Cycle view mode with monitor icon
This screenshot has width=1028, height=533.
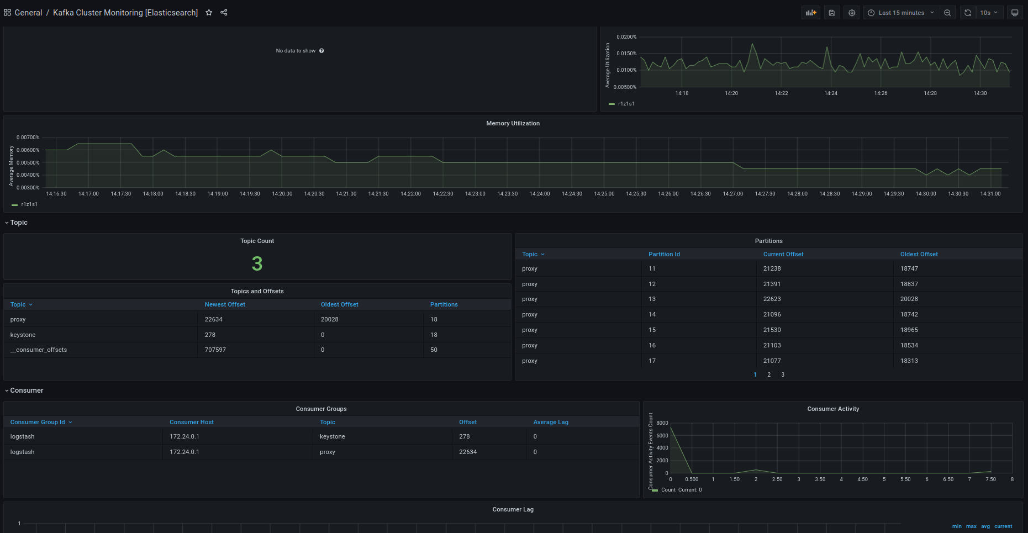1015,13
